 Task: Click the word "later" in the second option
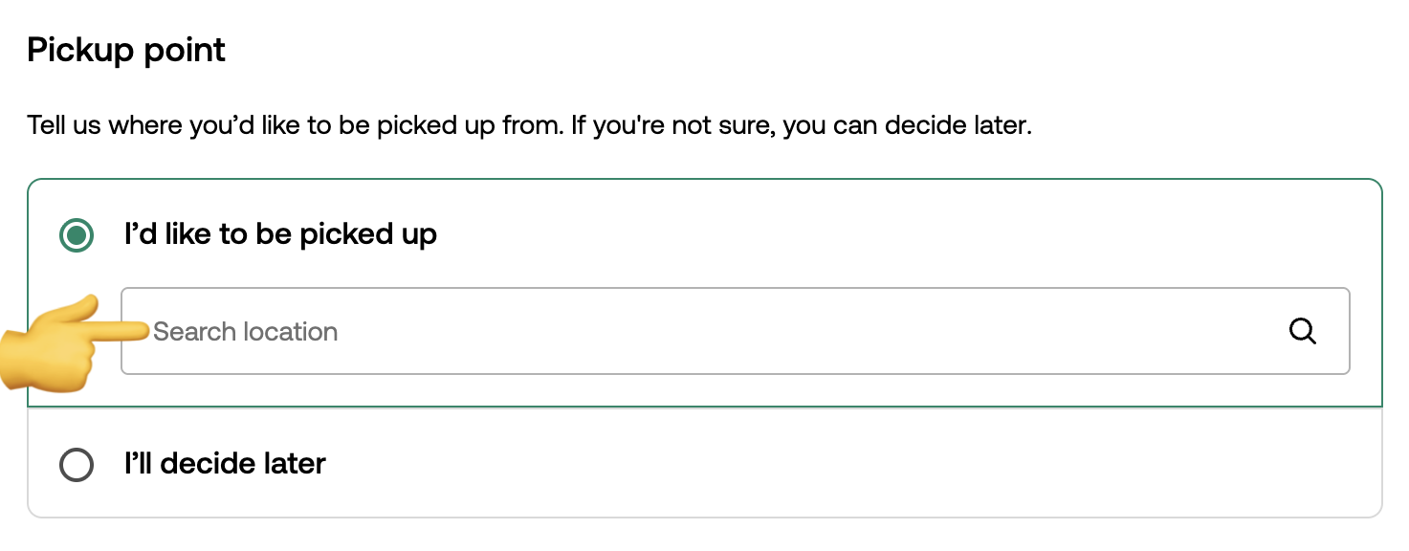(x=291, y=464)
